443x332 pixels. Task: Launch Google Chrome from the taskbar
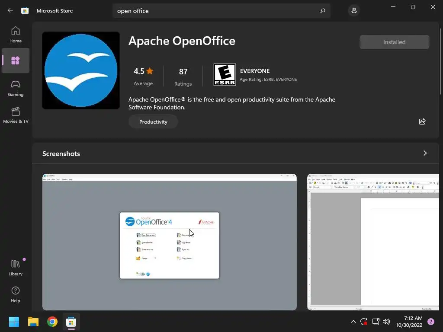[x=52, y=322]
